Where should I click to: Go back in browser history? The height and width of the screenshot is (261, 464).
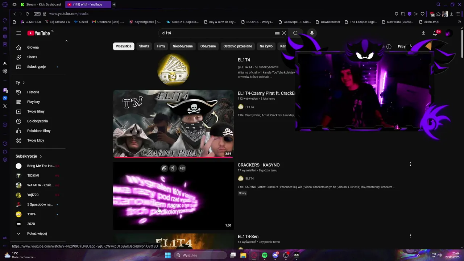[14, 14]
